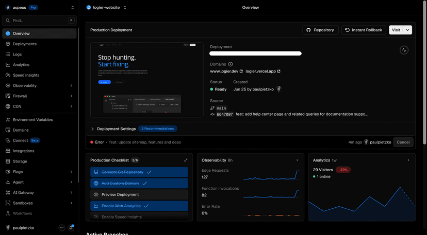Click the Firewall icon

pyautogui.click(x=8, y=96)
